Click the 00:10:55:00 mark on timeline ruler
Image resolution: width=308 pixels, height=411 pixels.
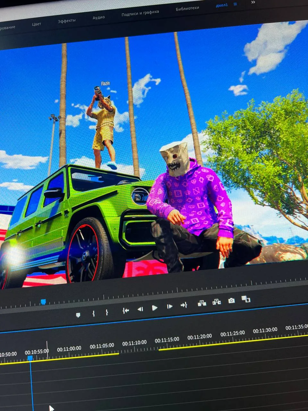37,352
